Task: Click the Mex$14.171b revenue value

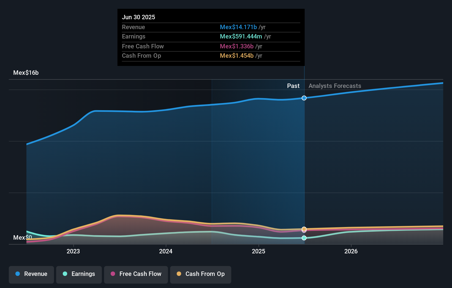Action: 238,27
